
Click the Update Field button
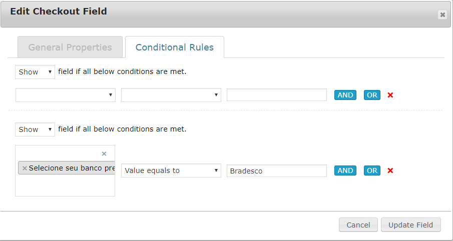pyautogui.click(x=410, y=225)
